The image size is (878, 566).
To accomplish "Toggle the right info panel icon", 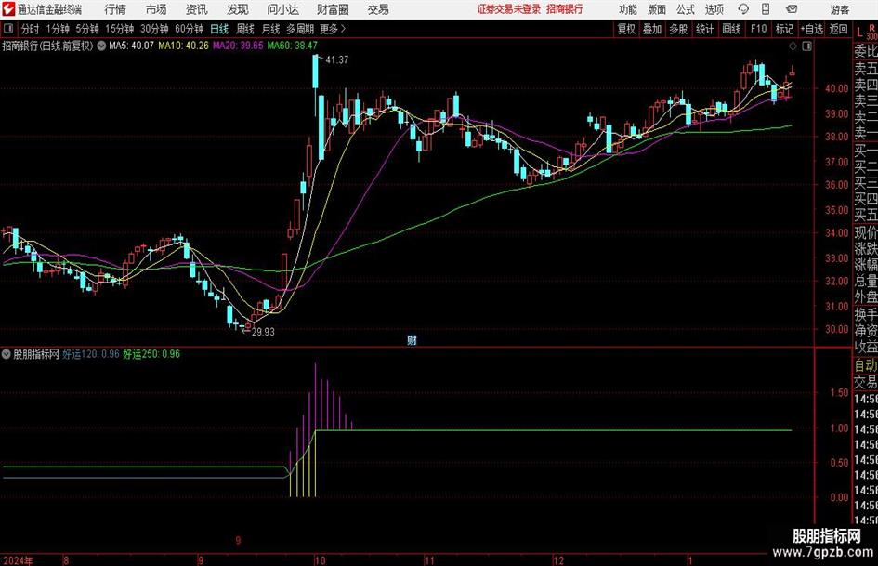I will [806, 46].
